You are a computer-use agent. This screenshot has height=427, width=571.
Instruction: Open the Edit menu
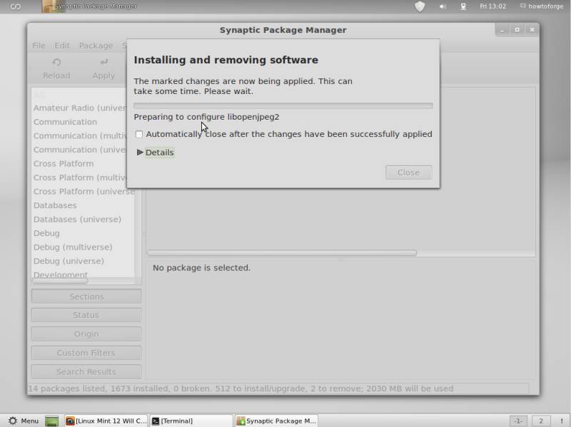point(62,46)
